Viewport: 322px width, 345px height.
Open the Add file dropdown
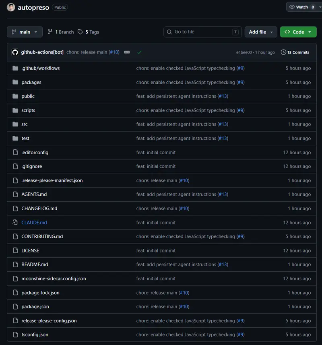click(261, 32)
